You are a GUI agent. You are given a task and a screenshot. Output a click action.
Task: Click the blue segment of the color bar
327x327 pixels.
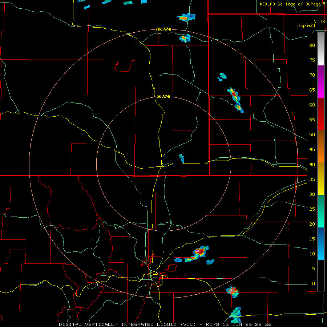(x=321, y=243)
